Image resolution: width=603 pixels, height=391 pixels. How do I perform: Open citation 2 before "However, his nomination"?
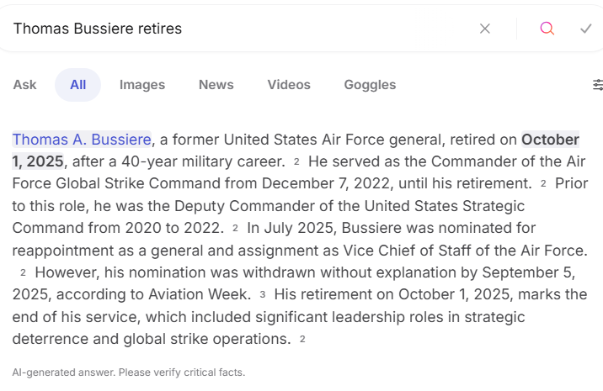click(x=23, y=272)
